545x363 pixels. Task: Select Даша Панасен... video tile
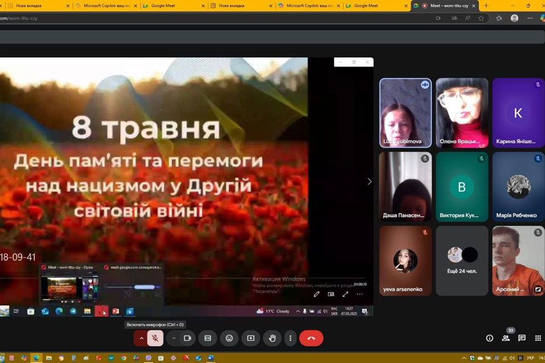[405, 186]
